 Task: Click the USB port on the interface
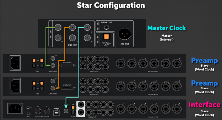click(57, 113)
